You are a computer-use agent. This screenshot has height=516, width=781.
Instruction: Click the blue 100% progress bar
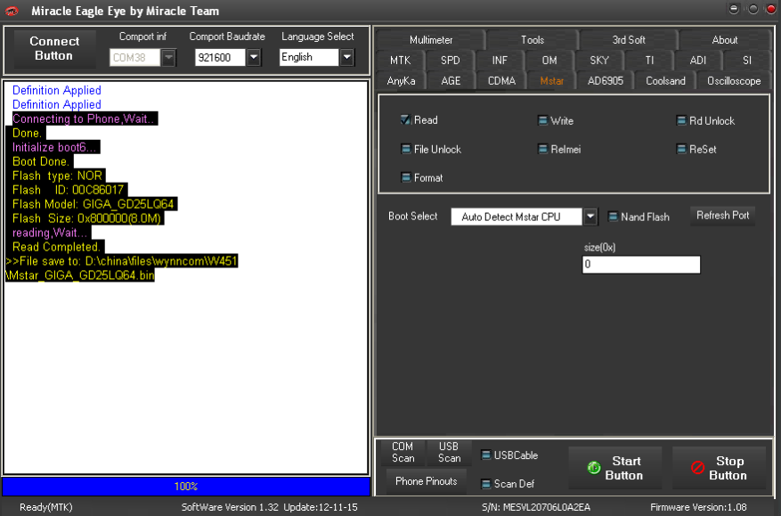(x=186, y=486)
